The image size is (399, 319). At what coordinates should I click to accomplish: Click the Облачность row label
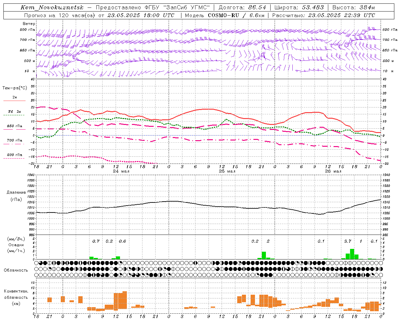[16, 270]
